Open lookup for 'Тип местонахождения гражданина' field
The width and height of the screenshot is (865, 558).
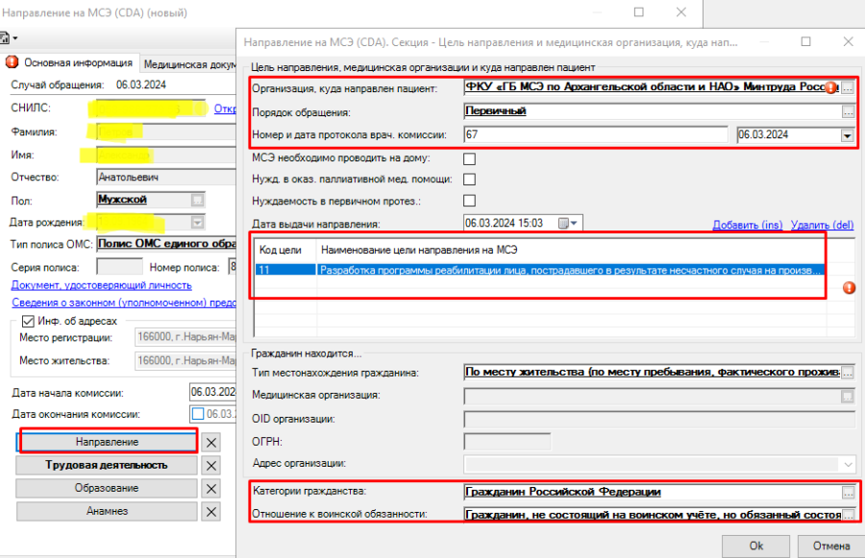[x=847, y=372]
